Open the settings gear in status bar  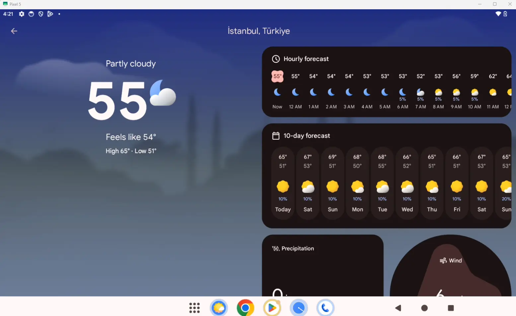coord(22,14)
